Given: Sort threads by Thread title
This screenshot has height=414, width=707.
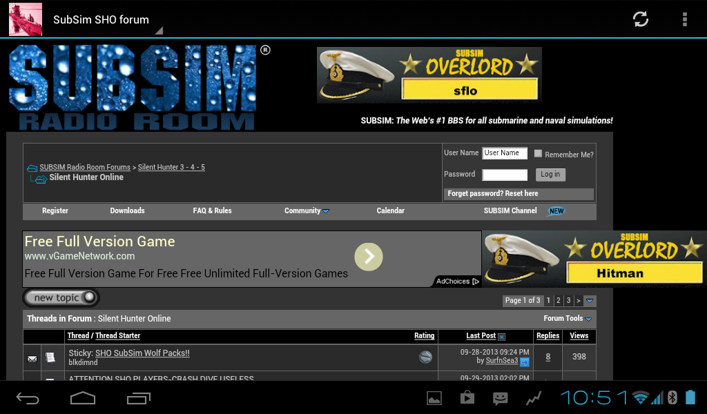Looking at the screenshot, I should (79, 335).
